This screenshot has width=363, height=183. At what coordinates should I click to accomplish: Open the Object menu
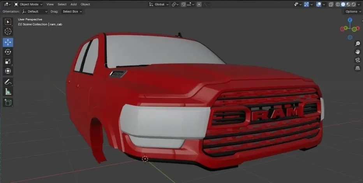pyautogui.click(x=85, y=4)
